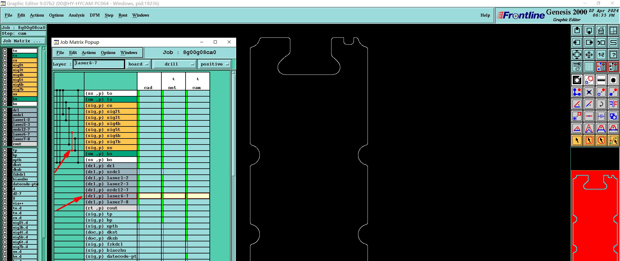Toggle the checkbox for layer 'dkst'
This screenshot has height=261, width=620.
(5, 165)
